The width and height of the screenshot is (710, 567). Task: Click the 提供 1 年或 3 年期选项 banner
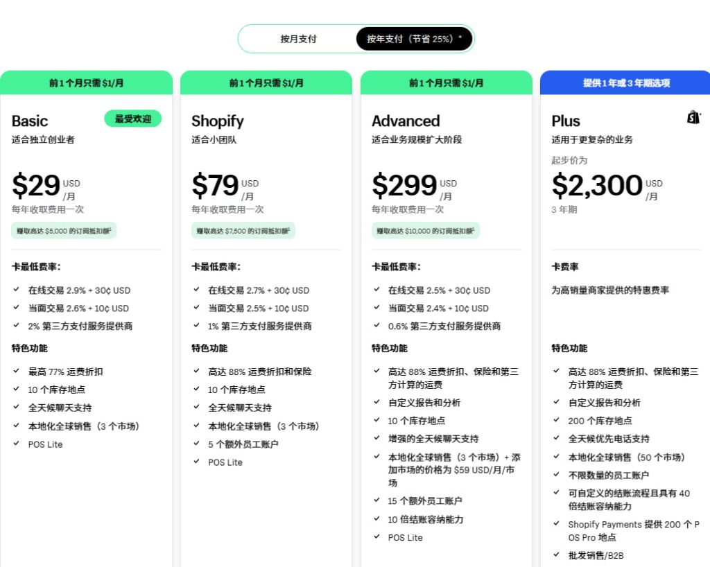click(625, 82)
